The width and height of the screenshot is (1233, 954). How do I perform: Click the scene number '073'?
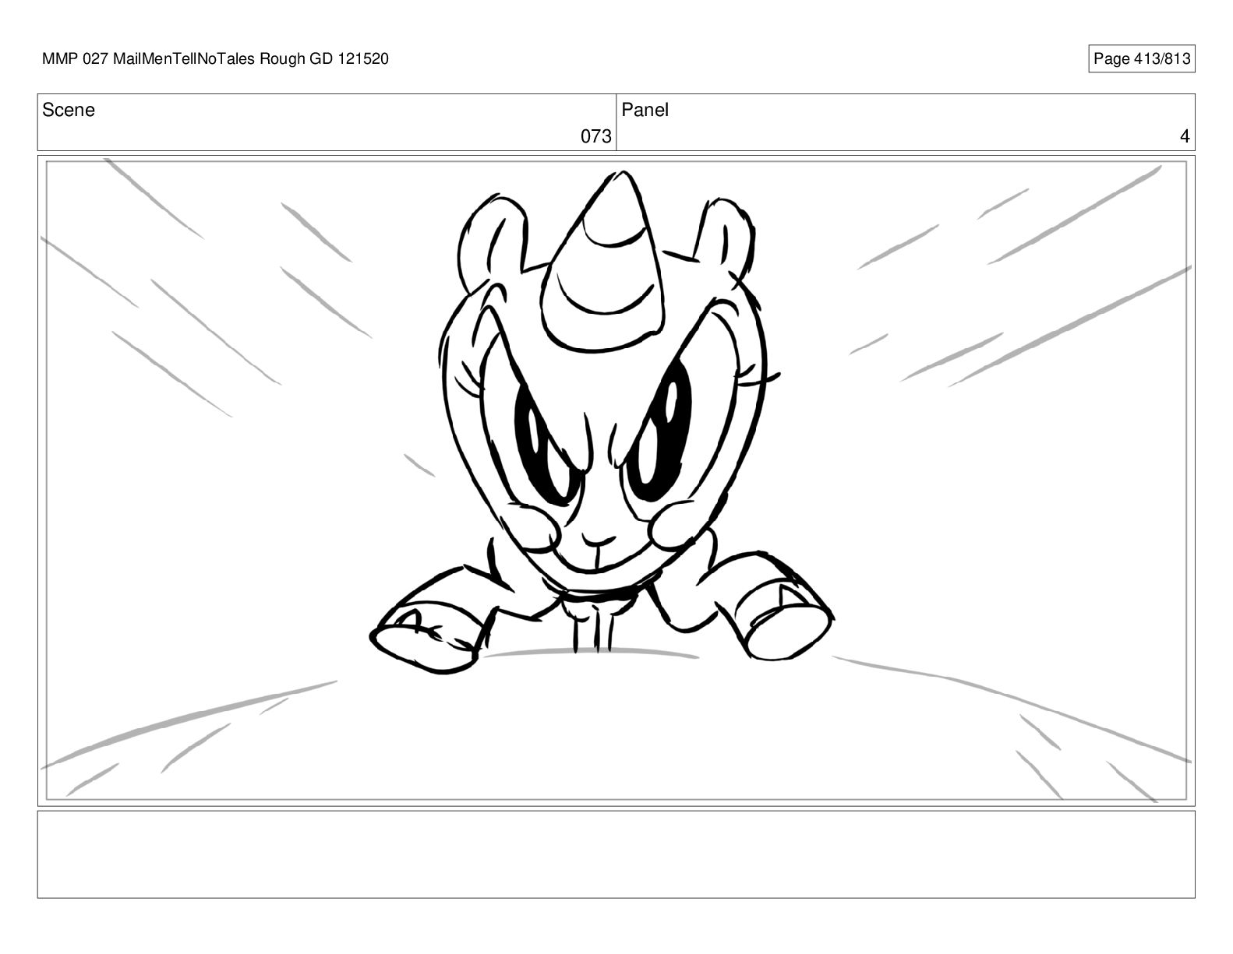click(x=596, y=137)
